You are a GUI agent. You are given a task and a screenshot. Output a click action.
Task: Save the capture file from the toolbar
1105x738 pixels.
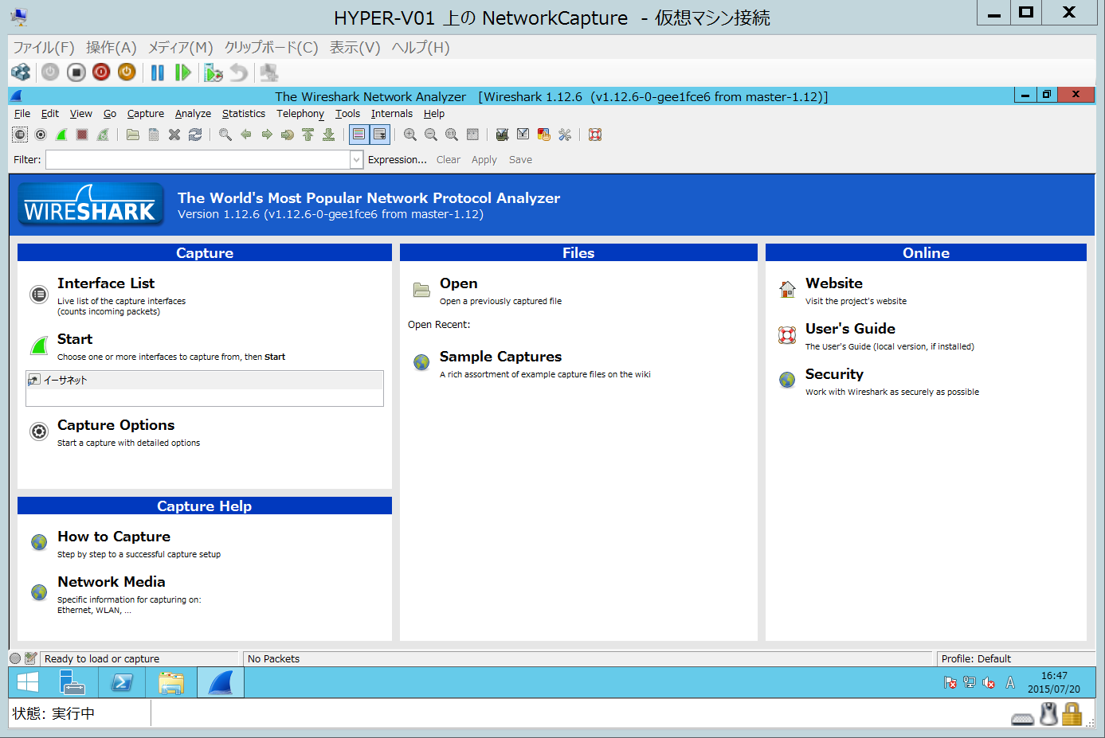tap(154, 135)
